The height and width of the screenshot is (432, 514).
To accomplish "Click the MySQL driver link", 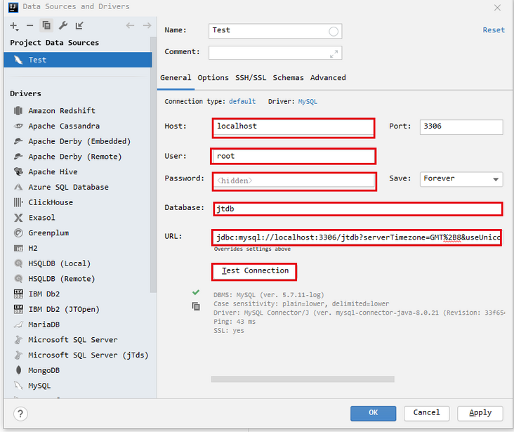I will [308, 102].
